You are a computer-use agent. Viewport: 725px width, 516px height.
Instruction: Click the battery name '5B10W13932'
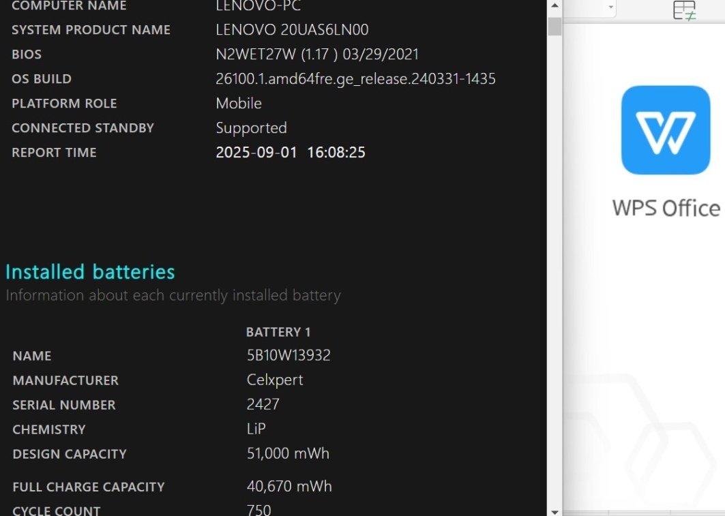(288, 355)
